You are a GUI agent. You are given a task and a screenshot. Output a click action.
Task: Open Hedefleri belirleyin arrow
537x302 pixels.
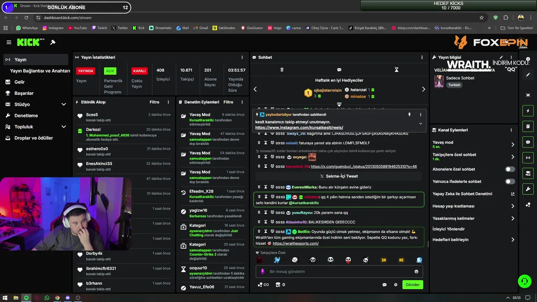[x=513, y=240]
